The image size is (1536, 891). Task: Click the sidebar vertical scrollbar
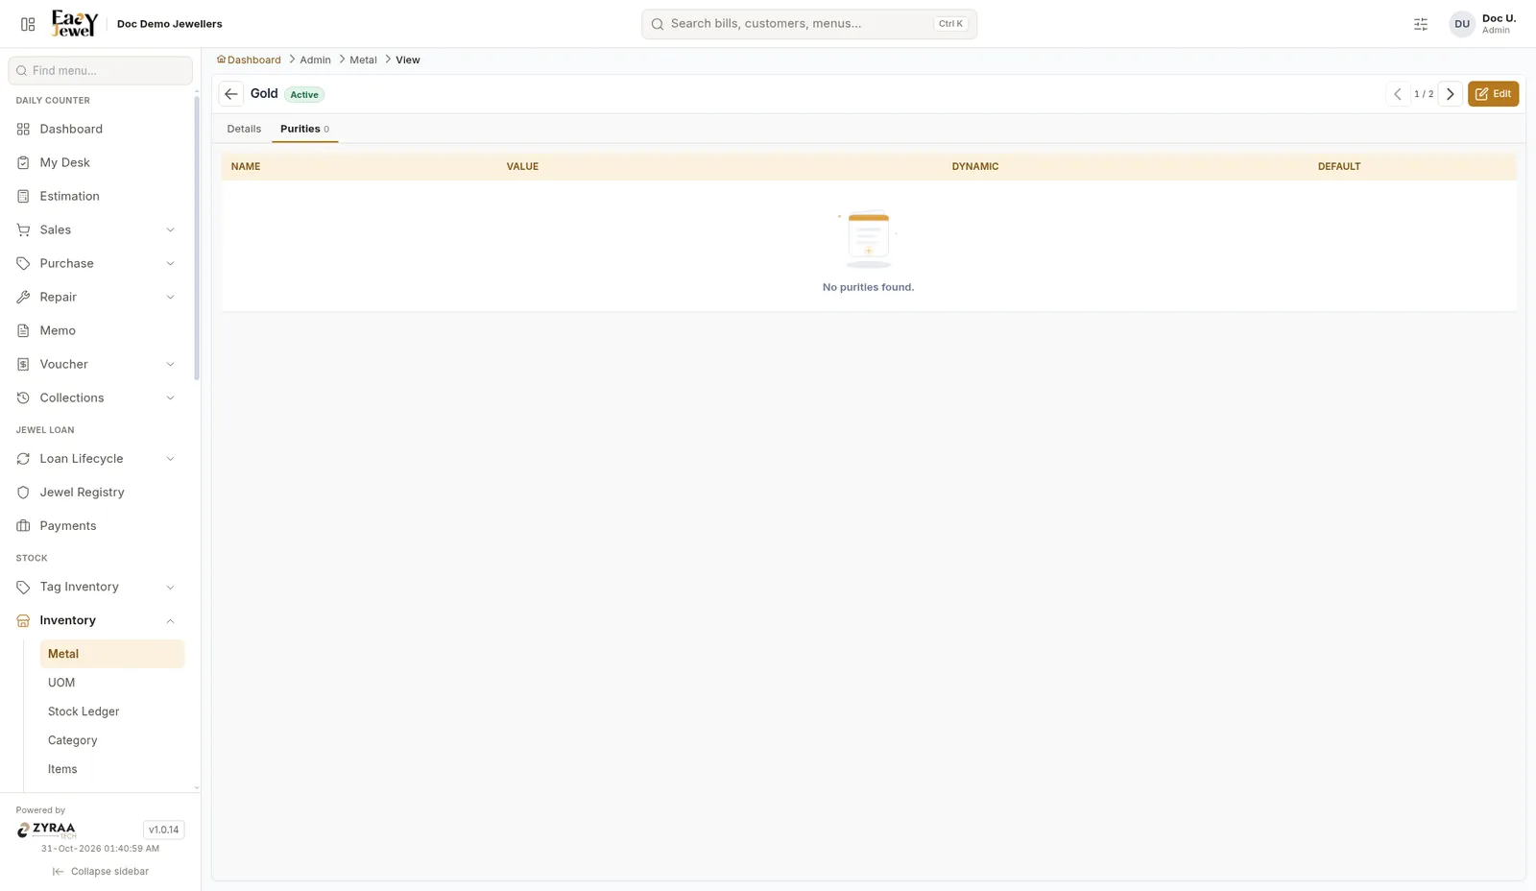(197, 240)
